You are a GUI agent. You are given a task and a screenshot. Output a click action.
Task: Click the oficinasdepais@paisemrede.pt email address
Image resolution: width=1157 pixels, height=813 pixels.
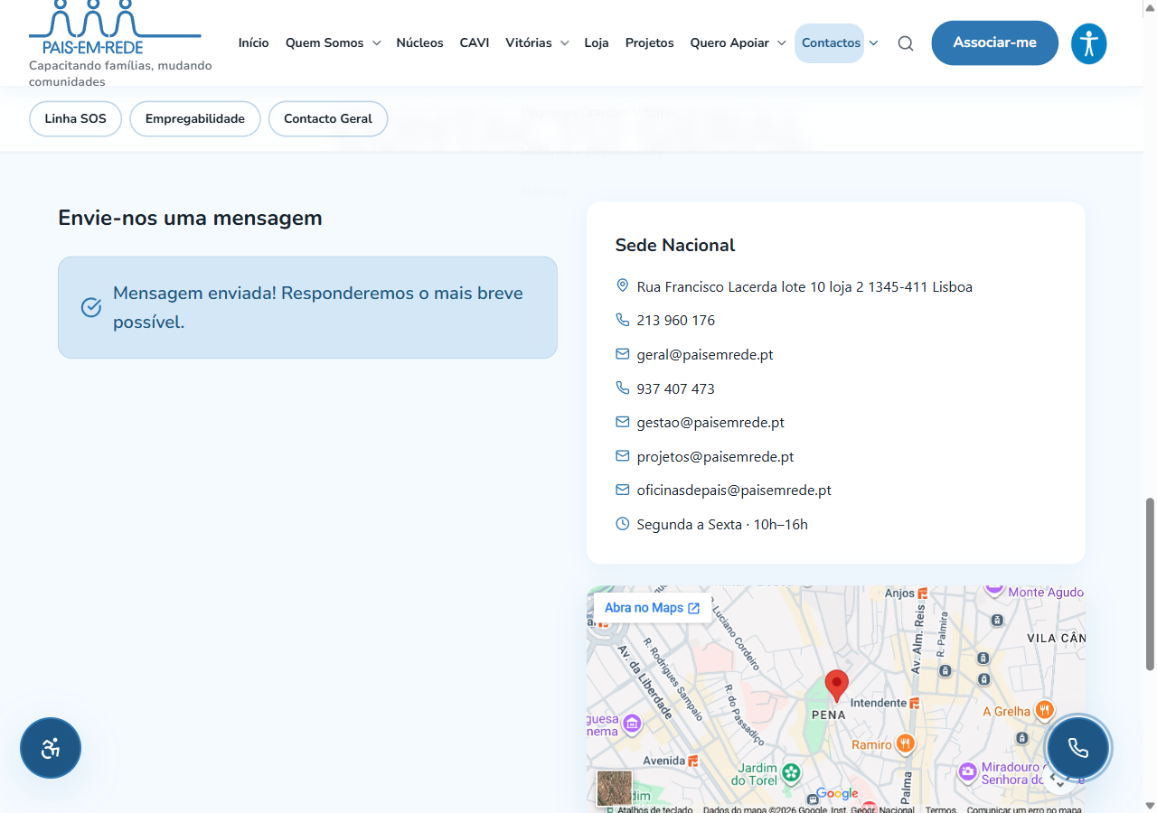coord(734,491)
